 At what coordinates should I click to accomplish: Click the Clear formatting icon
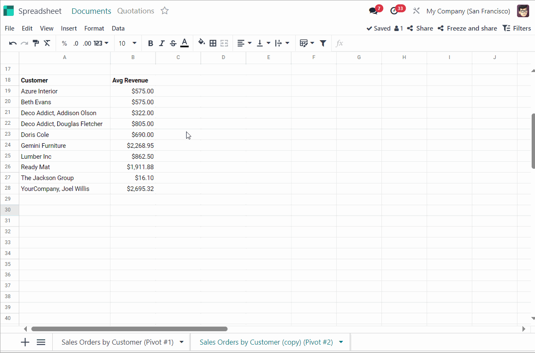coord(47,43)
